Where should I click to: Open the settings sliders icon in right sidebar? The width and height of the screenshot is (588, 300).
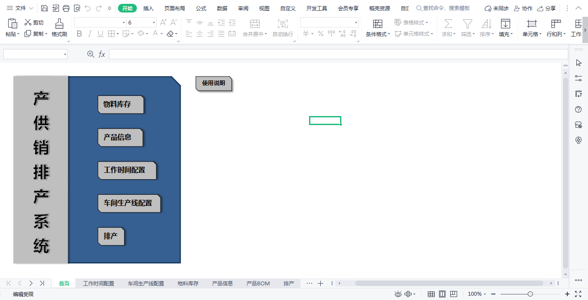(x=579, y=78)
